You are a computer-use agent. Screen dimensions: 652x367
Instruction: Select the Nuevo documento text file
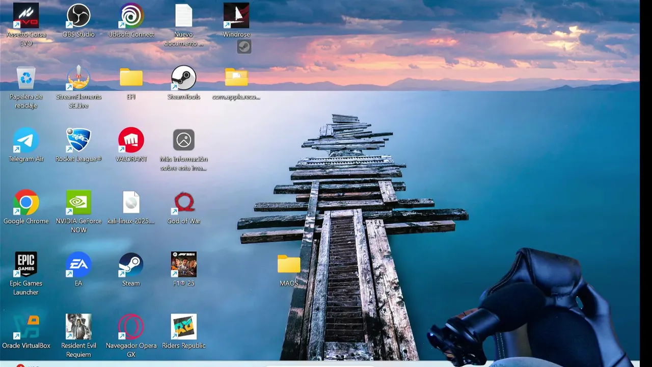click(183, 16)
